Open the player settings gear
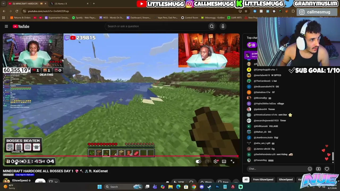 point(215,161)
